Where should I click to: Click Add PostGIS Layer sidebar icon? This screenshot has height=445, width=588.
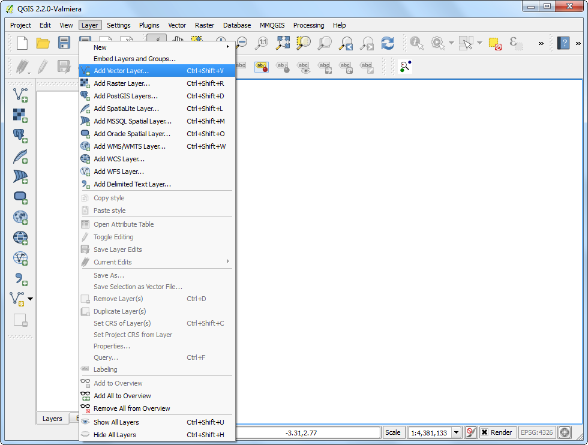(20, 136)
